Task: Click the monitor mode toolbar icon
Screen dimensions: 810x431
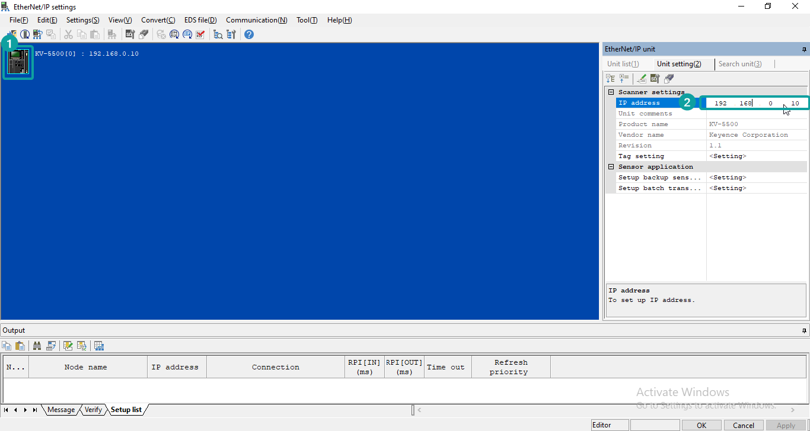Action: pos(25,34)
